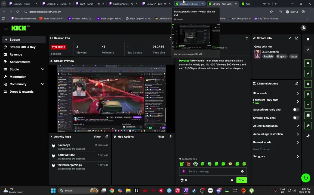Click the shop icon beside the 0 counter
The image size is (314, 195).
[182, 180]
